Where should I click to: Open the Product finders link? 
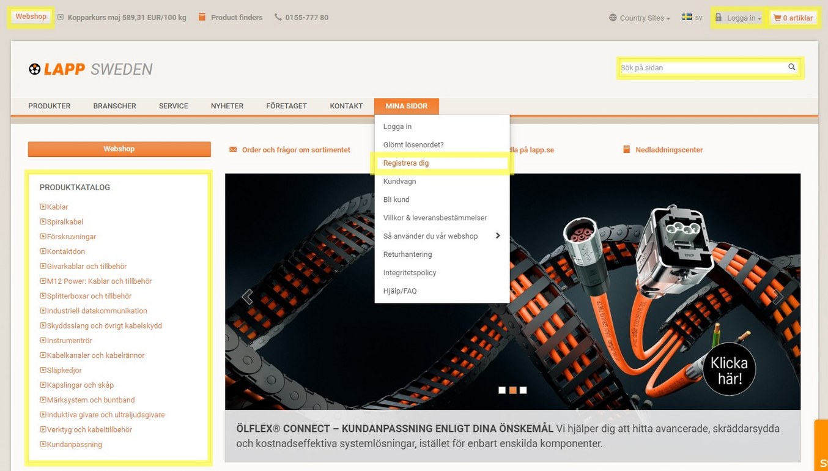pyautogui.click(x=237, y=17)
